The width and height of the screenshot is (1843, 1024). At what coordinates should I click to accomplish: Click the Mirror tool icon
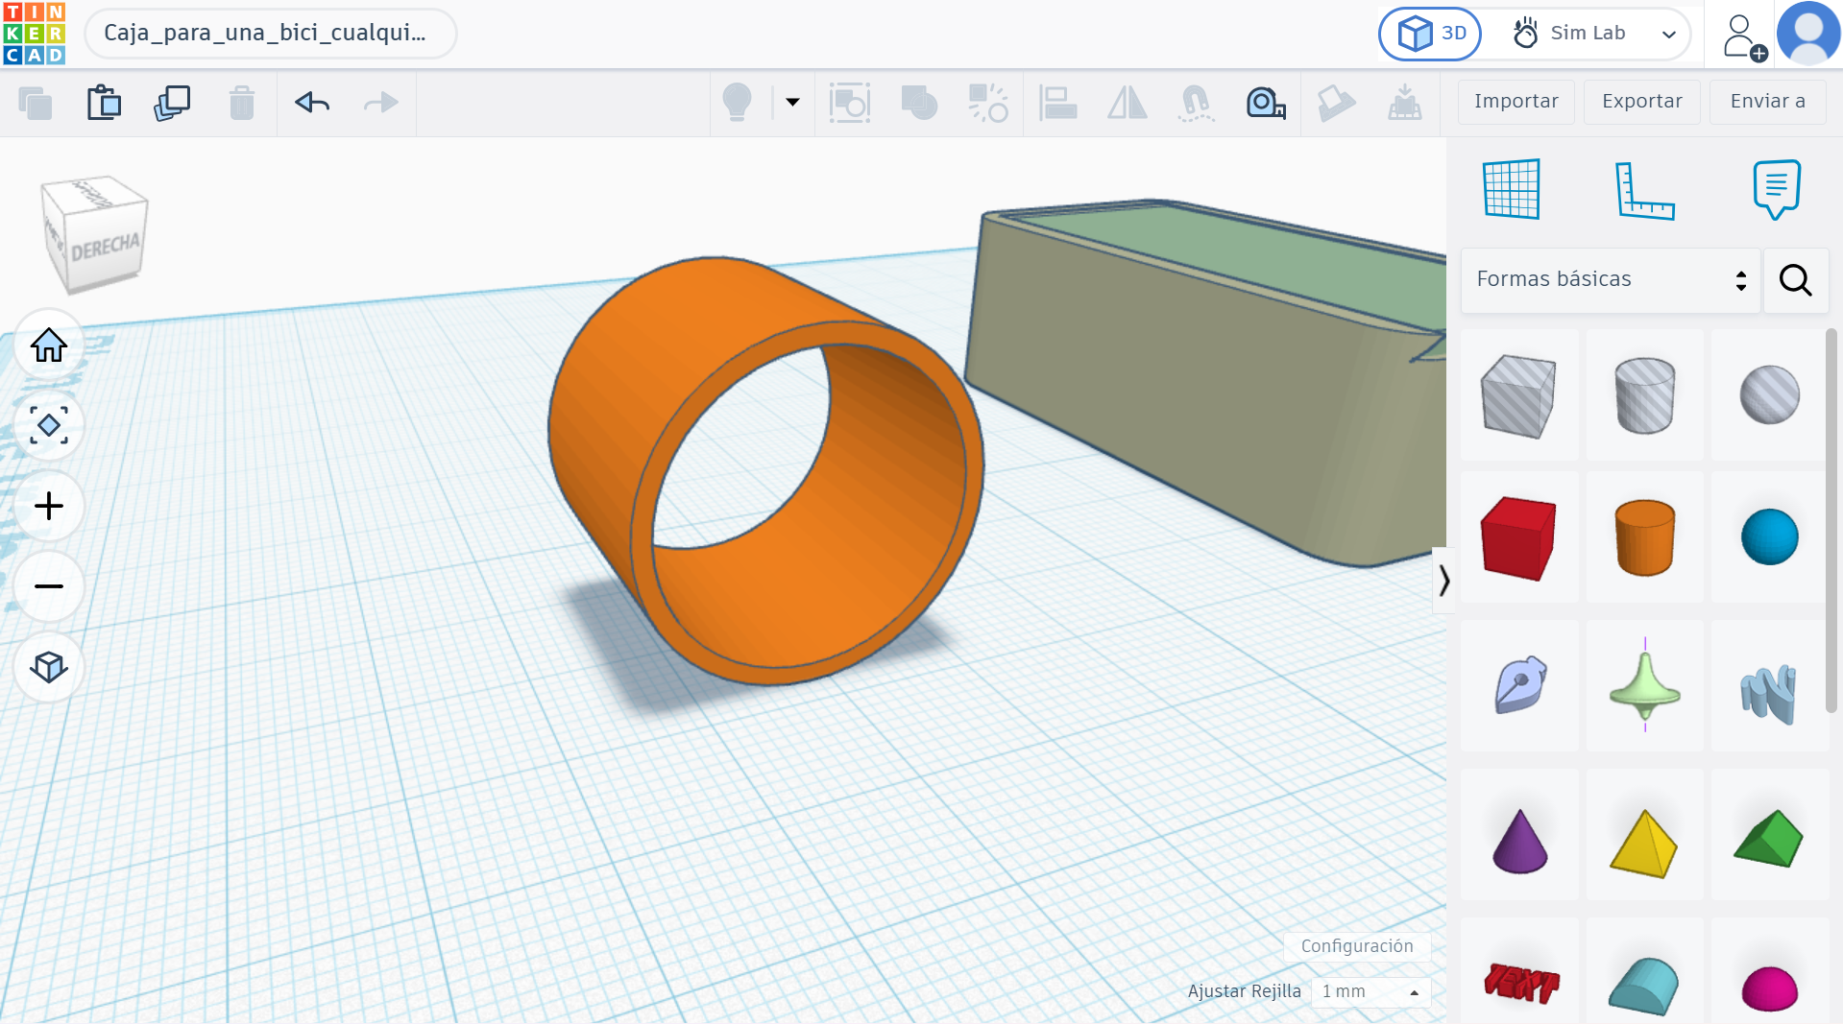point(1127,103)
